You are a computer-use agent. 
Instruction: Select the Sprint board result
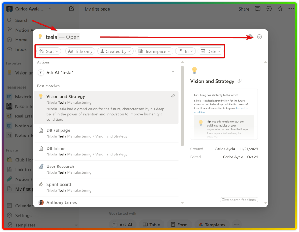click(x=59, y=184)
